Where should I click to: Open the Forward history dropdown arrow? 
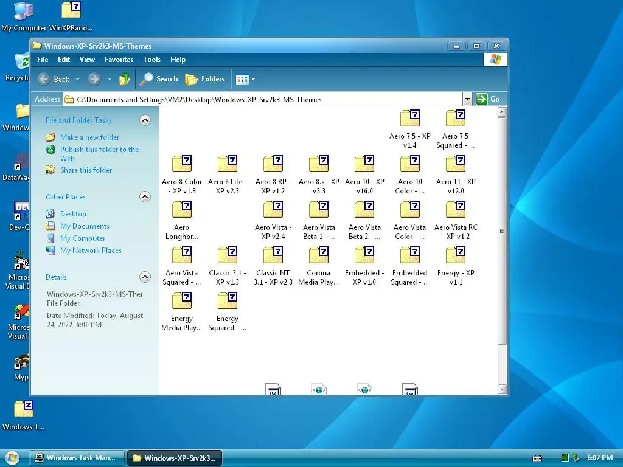[110, 79]
